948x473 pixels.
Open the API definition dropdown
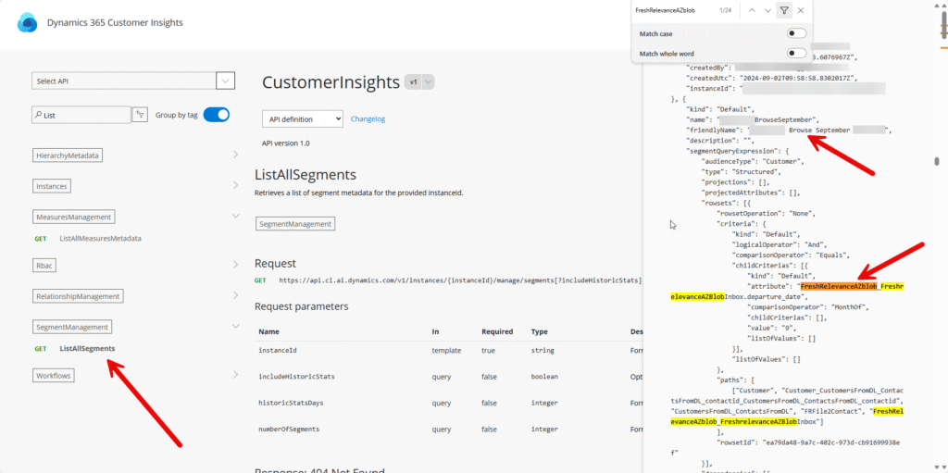pyautogui.click(x=303, y=119)
